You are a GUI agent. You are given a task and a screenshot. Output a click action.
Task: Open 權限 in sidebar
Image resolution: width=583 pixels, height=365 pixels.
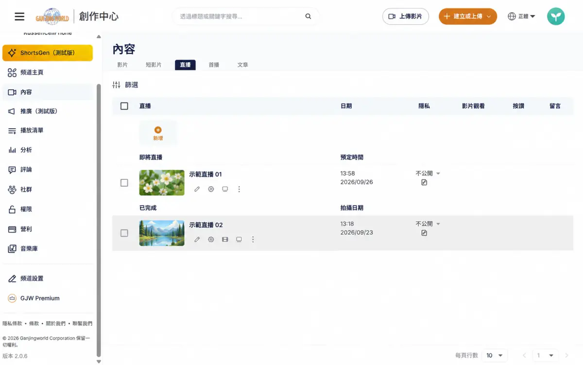pos(48,209)
